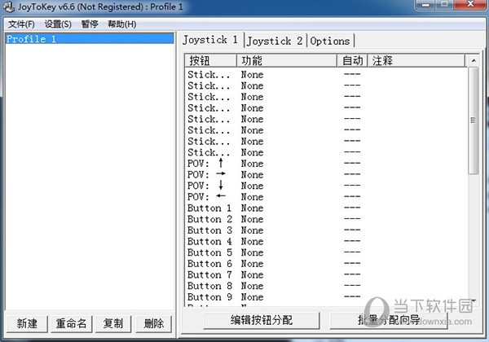
Task: Click the 注释 column header
Action: 416,61
